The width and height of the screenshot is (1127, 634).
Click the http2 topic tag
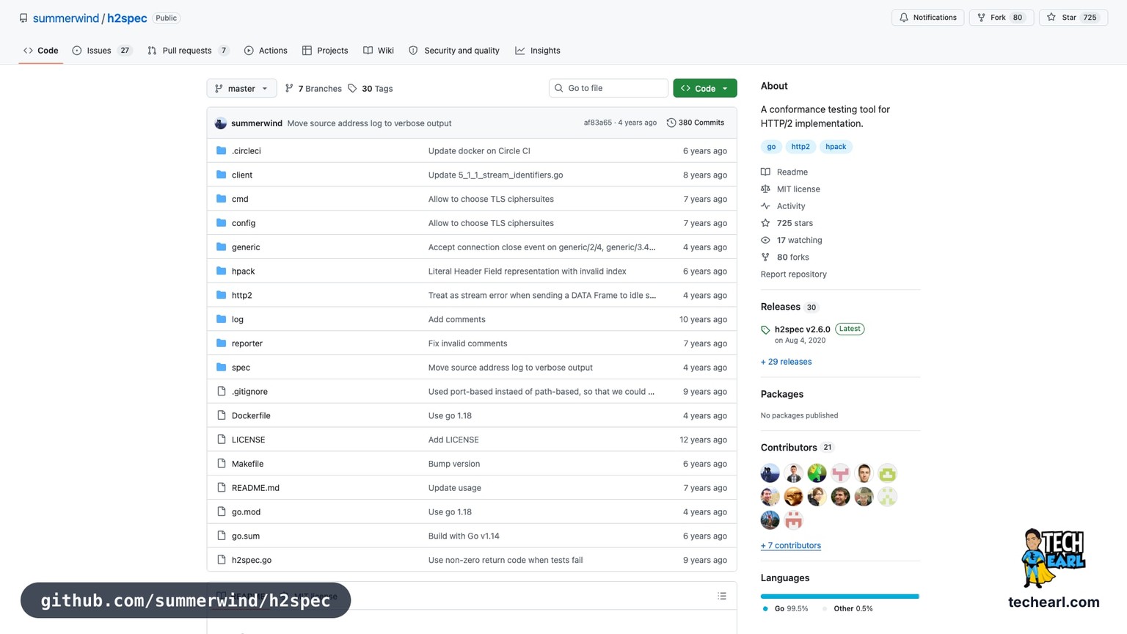point(800,147)
